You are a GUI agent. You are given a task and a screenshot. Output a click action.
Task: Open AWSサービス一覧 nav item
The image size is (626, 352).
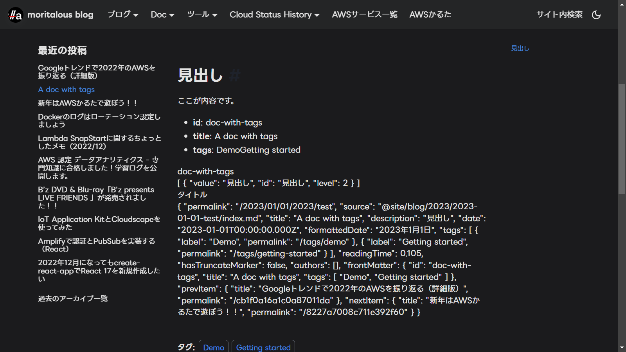coord(364,14)
